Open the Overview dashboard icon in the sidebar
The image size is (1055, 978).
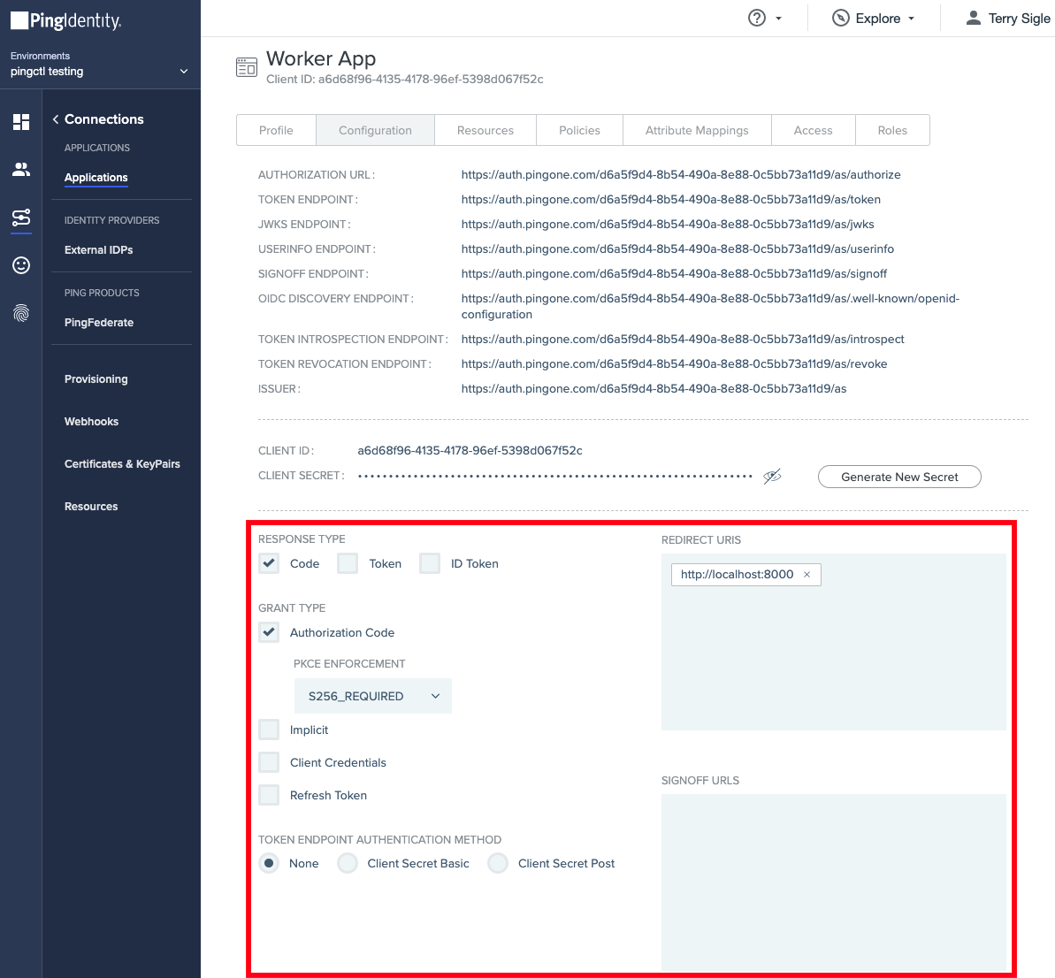tap(20, 122)
